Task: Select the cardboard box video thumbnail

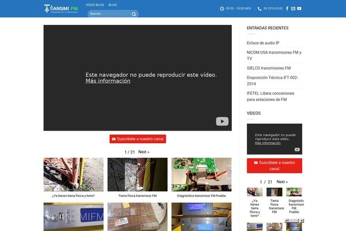Action: (137, 217)
